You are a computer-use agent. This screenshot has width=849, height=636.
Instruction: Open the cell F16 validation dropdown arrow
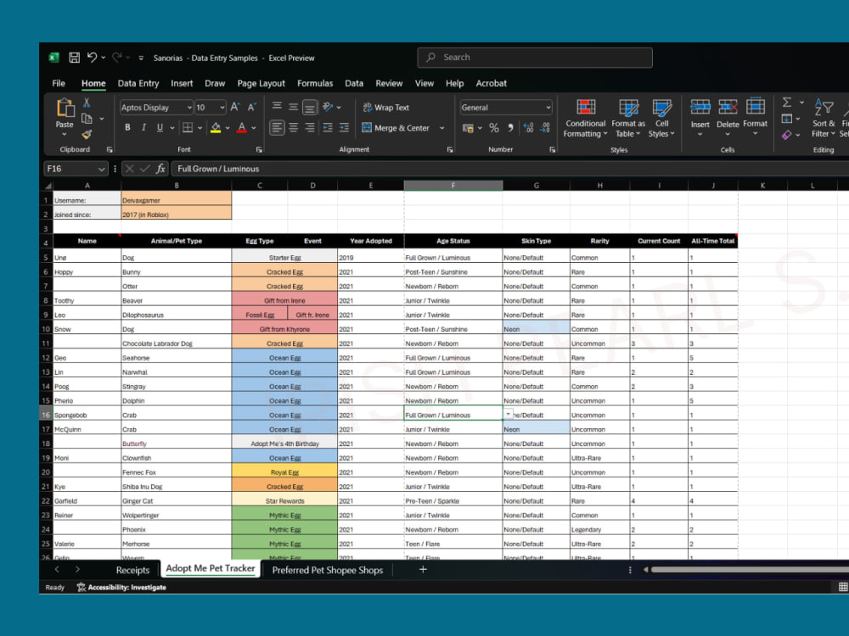pyautogui.click(x=508, y=415)
